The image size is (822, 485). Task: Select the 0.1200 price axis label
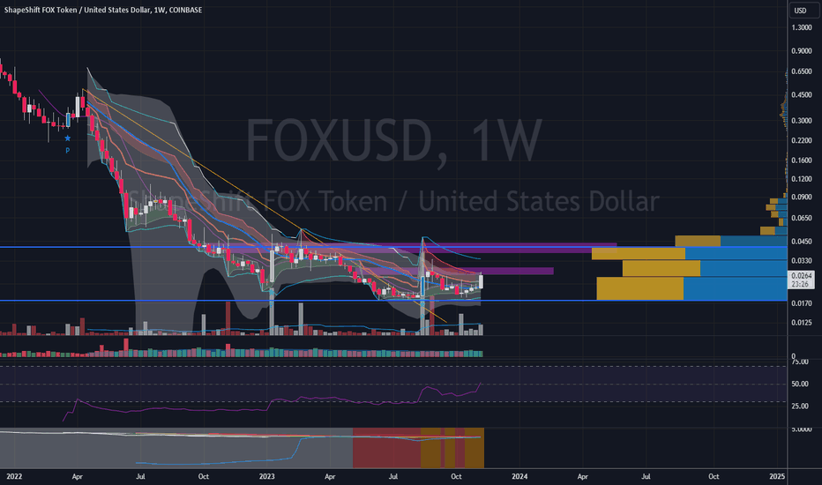tap(802, 179)
